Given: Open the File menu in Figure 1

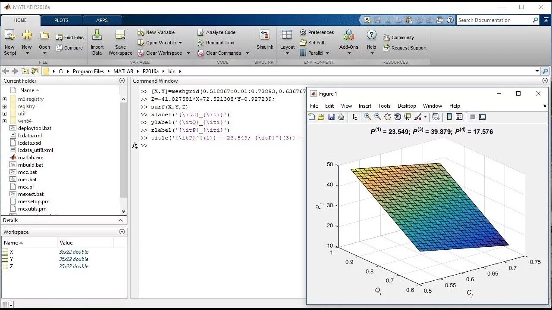Looking at the screenshot, I should [x=314, y=106].
